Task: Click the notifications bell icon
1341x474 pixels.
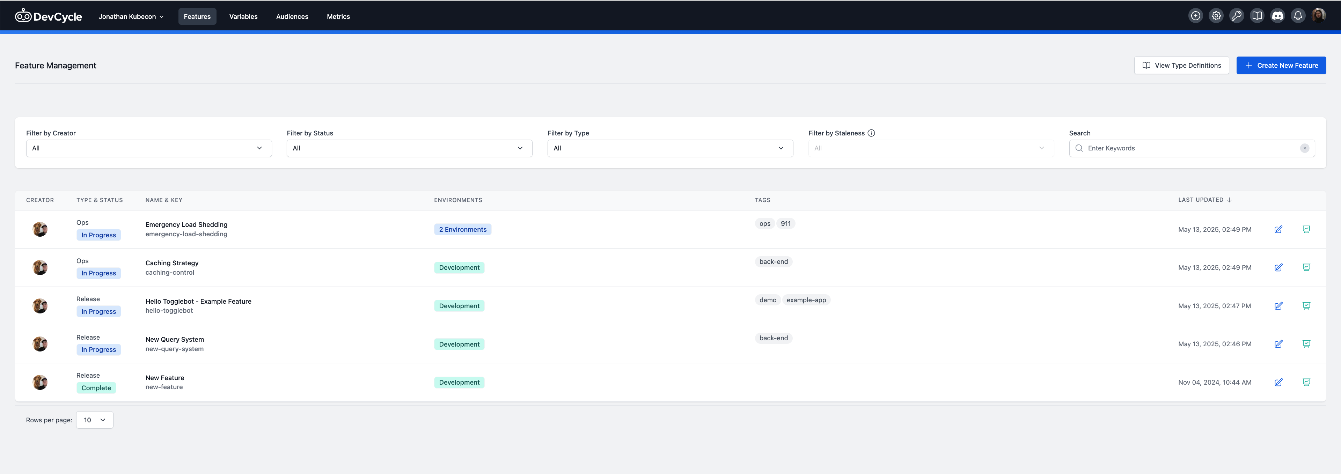Action: (x=1297, y=16)
